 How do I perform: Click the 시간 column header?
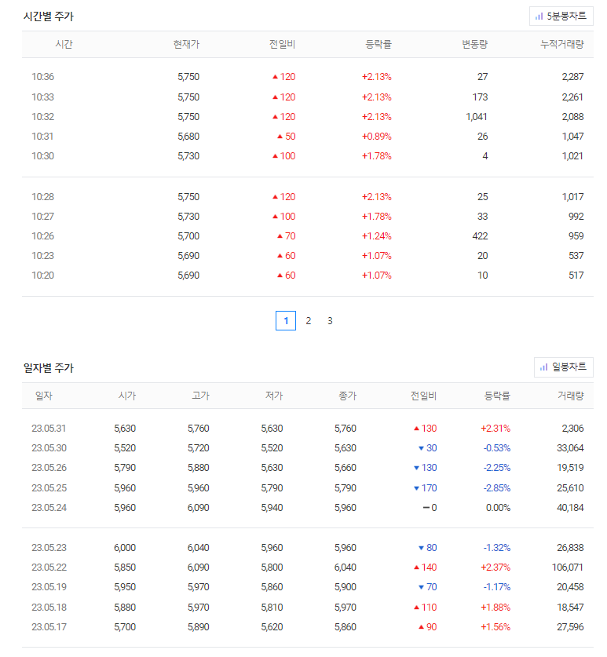point(64,45)
